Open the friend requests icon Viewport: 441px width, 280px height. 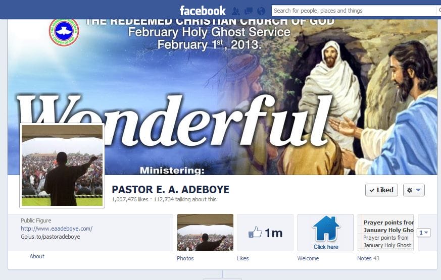[236, 11]
